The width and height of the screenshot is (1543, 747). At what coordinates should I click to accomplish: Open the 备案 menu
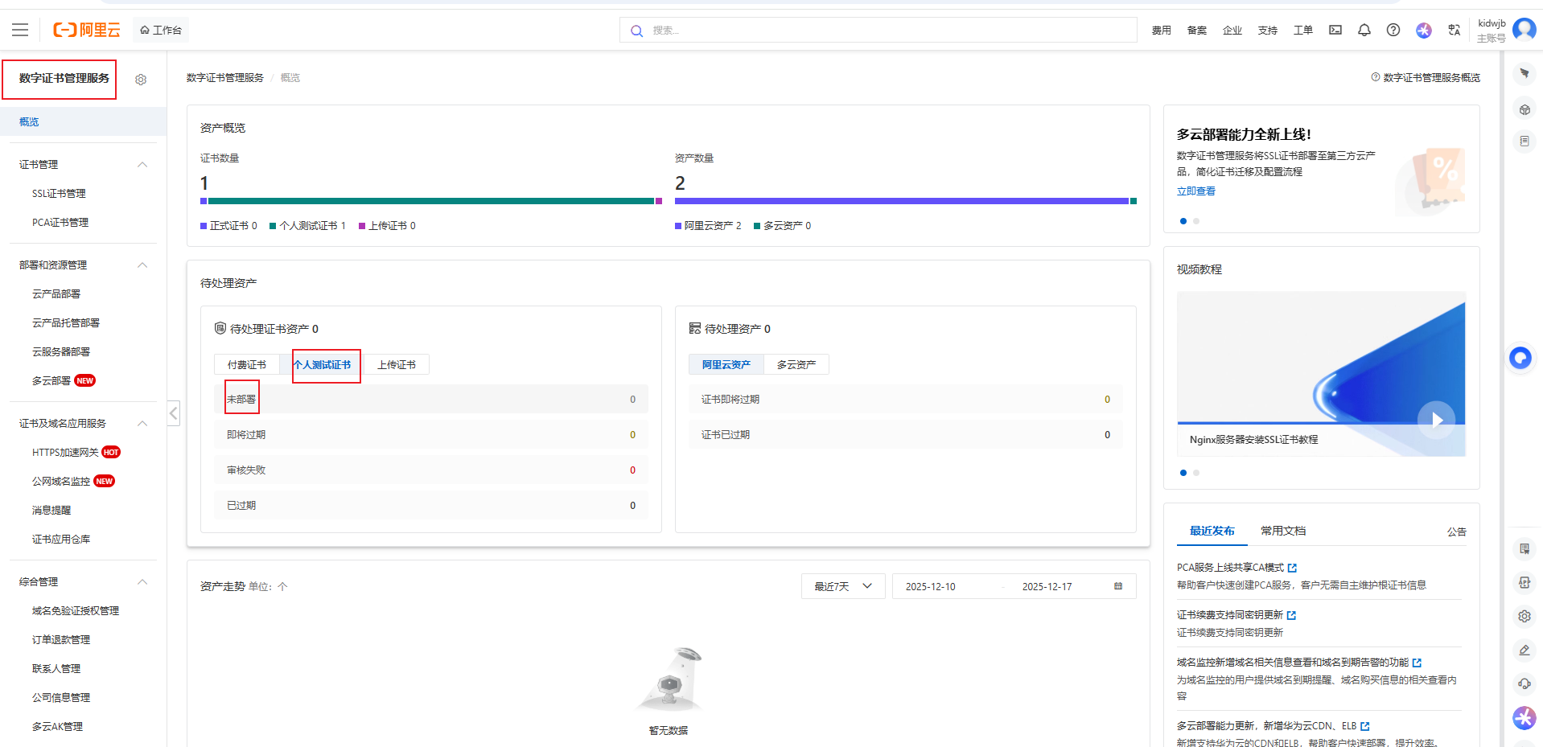pos(1196,31)
